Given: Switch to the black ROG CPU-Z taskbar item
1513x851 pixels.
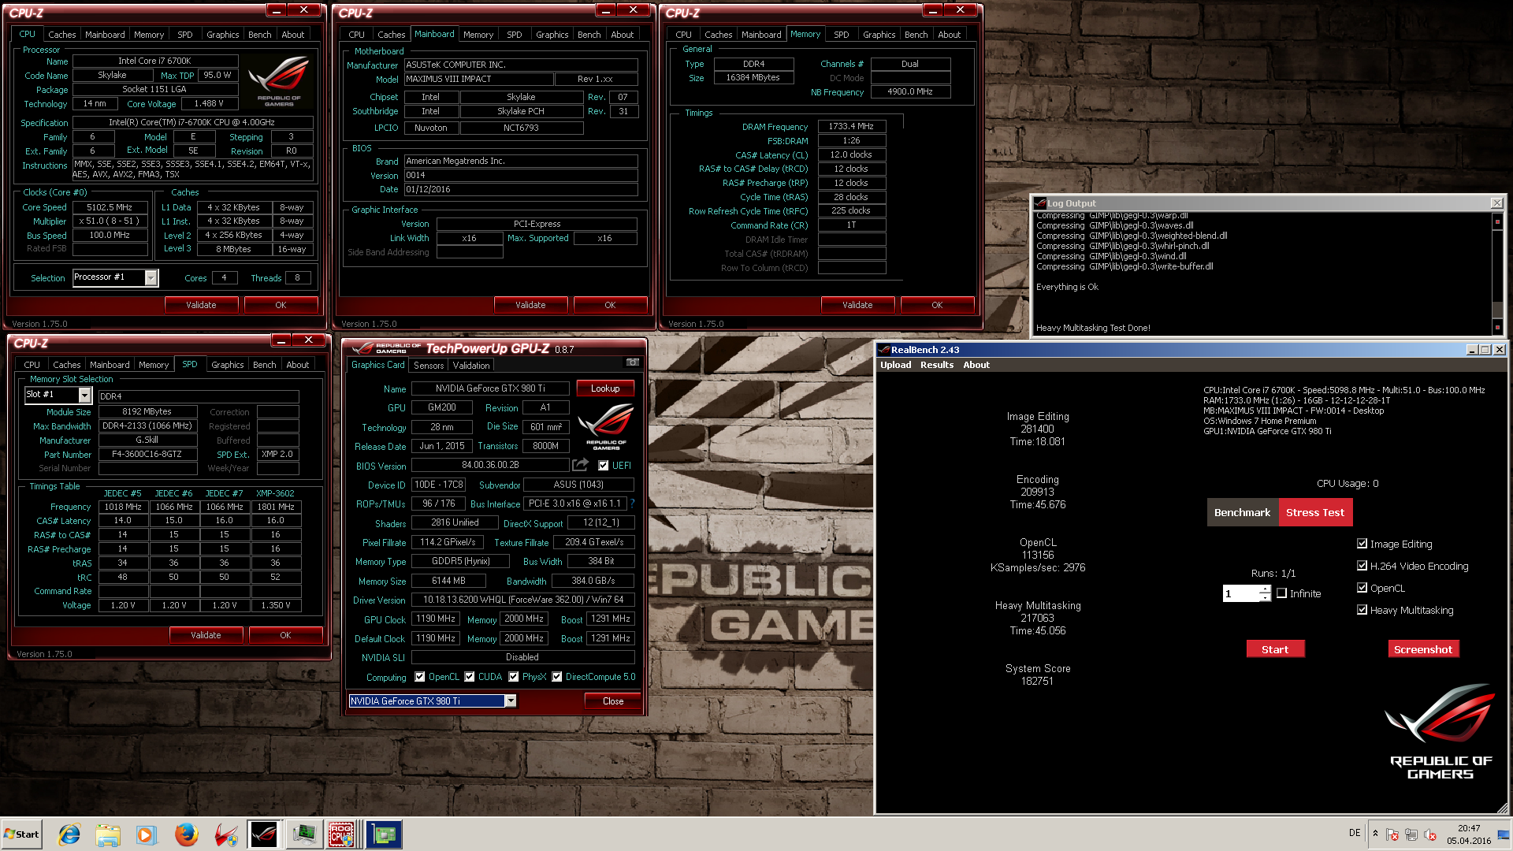Looking at the screenshot, I should click(264, 834).
